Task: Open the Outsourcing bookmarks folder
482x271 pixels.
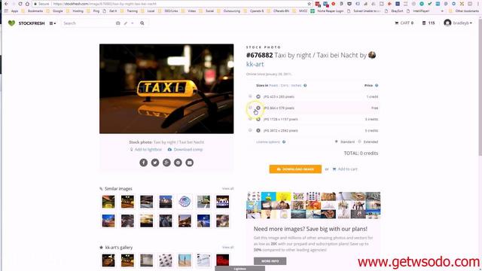Action: (x=229, y=11)
